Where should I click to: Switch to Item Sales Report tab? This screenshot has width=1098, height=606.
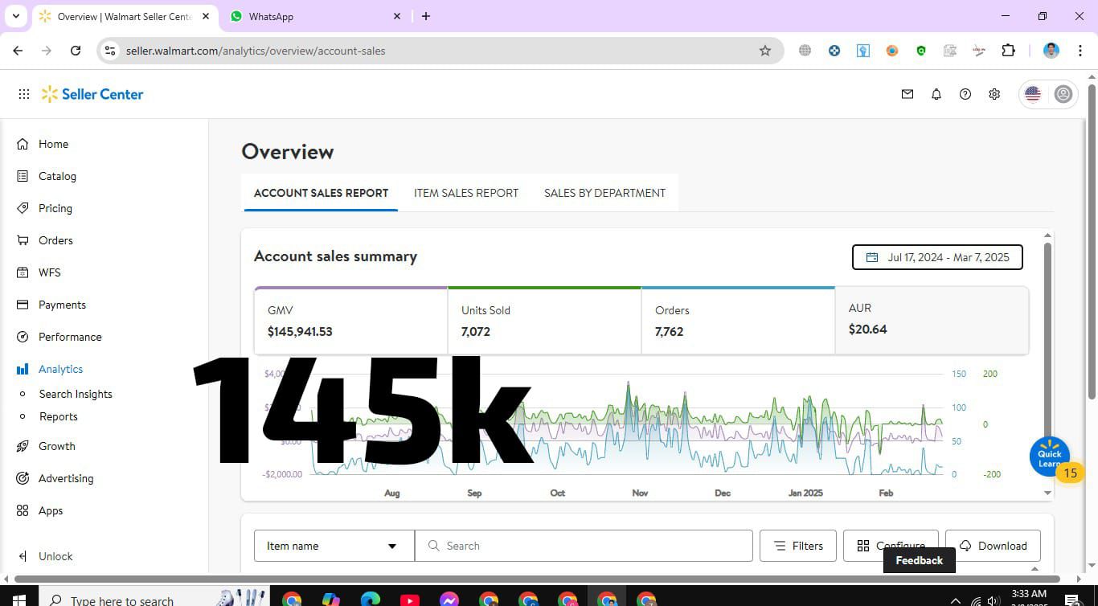click(466, 193)
